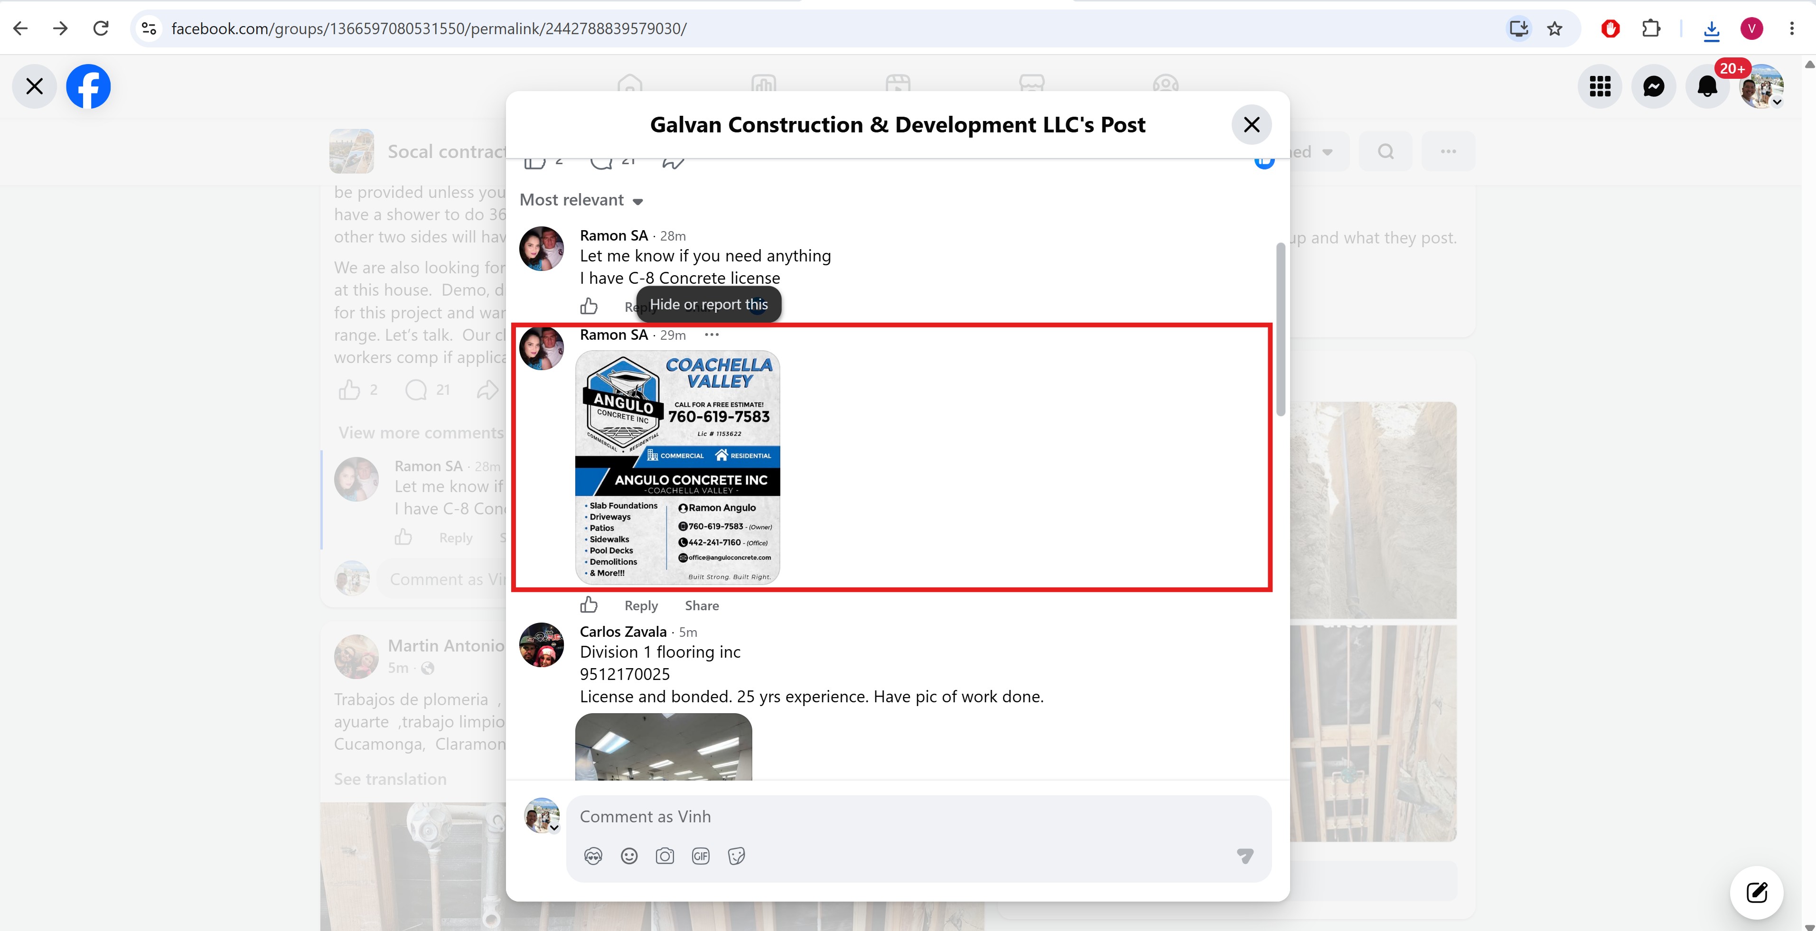Search within the group using the magnifier
Screen dimensions: 1816x931
click(x=1385, y=151)
